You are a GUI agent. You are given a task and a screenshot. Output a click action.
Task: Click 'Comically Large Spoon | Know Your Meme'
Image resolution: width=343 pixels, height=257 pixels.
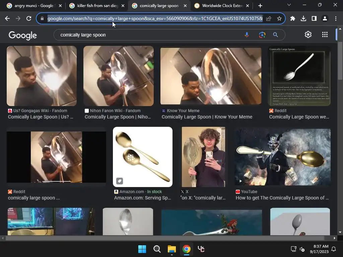point(207,117)
